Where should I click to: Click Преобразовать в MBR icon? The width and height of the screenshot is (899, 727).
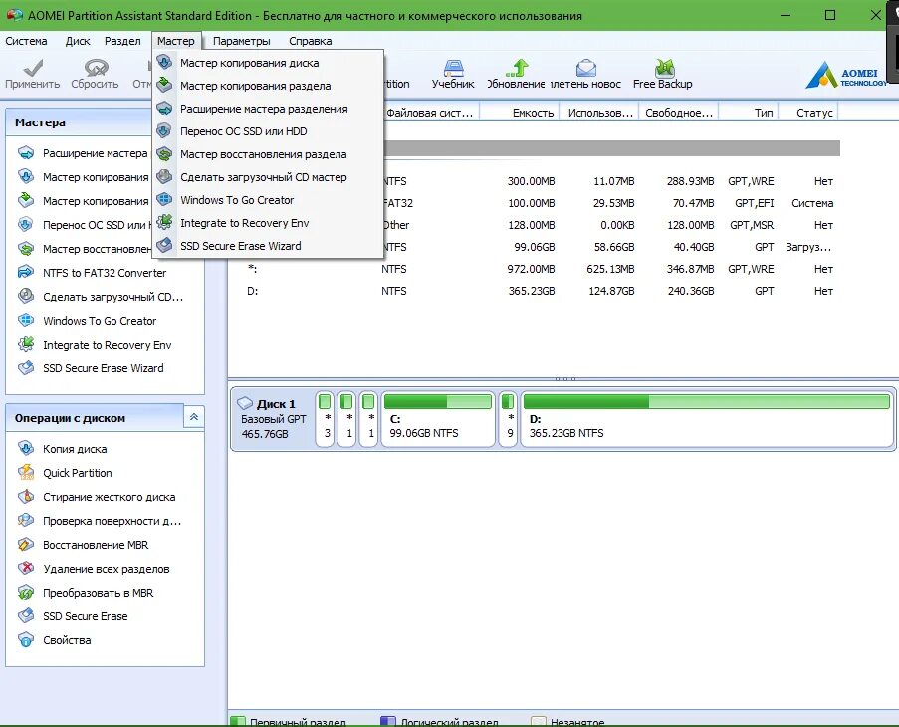coord(26,593)
